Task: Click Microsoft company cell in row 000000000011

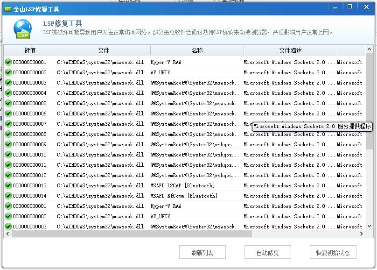Action: pyautogui.click(x=349, y=165)
